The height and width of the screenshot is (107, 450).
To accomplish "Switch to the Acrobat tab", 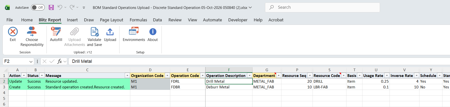I will [x=276, y=20].
